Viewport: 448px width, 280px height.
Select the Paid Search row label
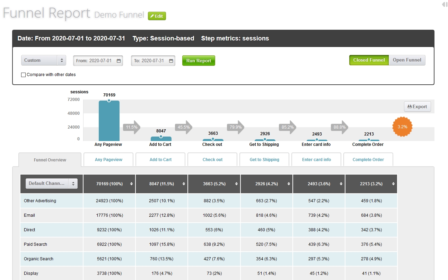(x=35, y=244)
